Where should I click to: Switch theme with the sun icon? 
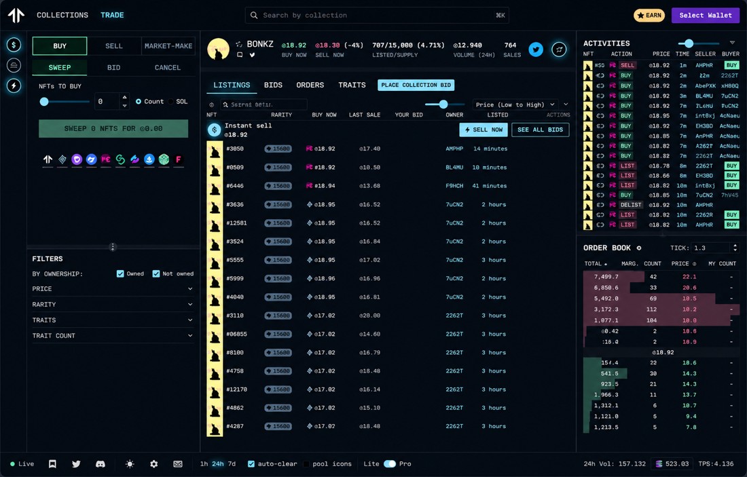click(130, 463)
